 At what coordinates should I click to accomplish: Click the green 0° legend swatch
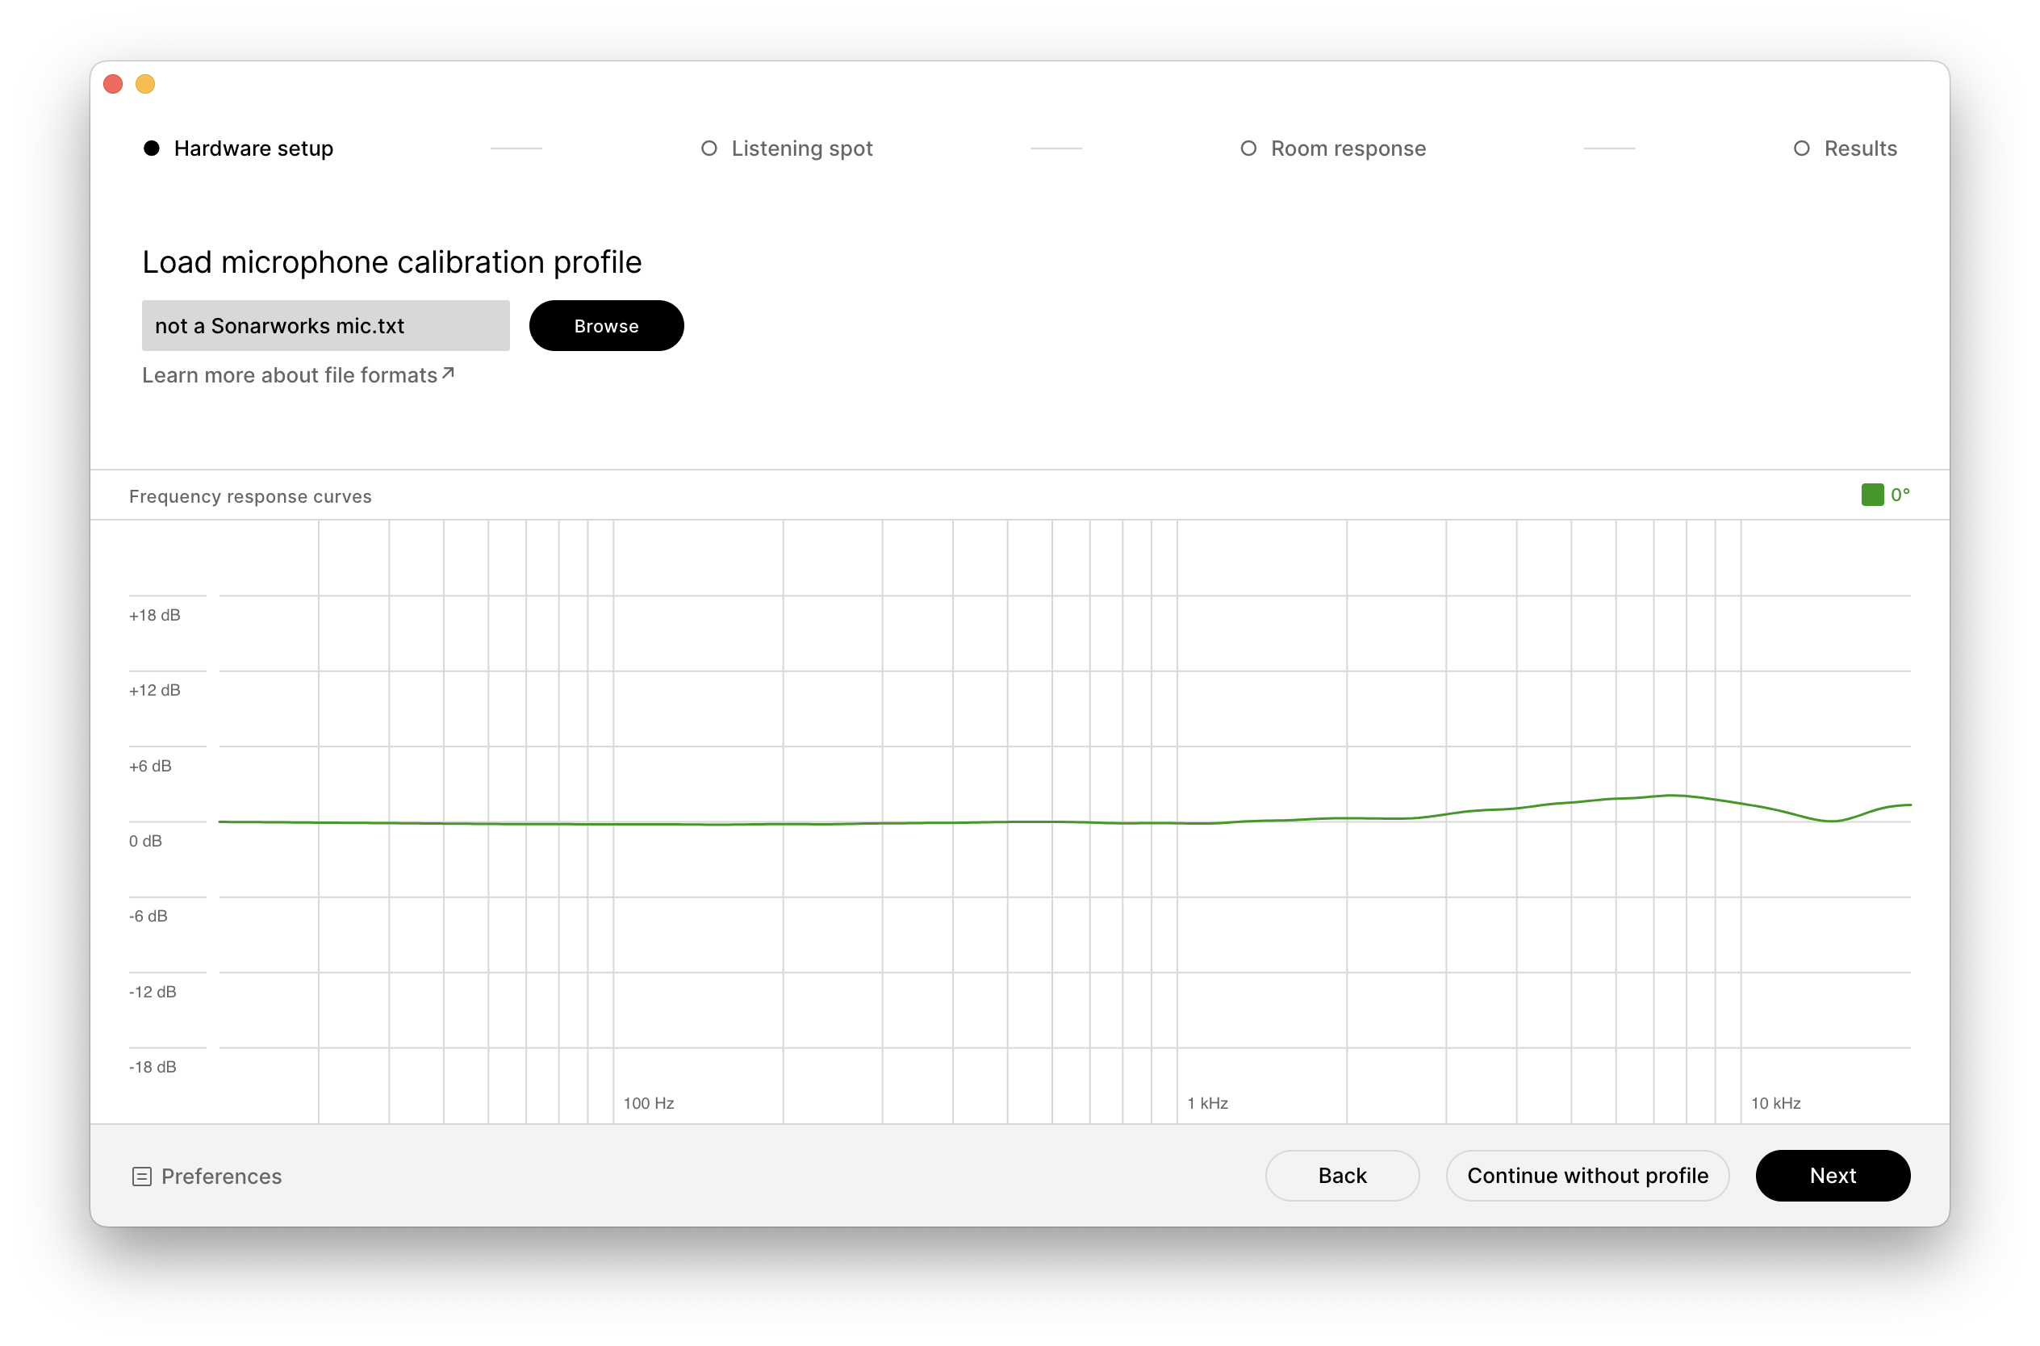click(x=1872, y=495)
